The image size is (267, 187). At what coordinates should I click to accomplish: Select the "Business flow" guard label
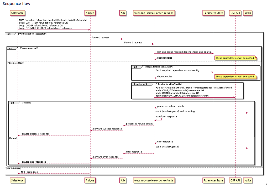coord(16,63)
